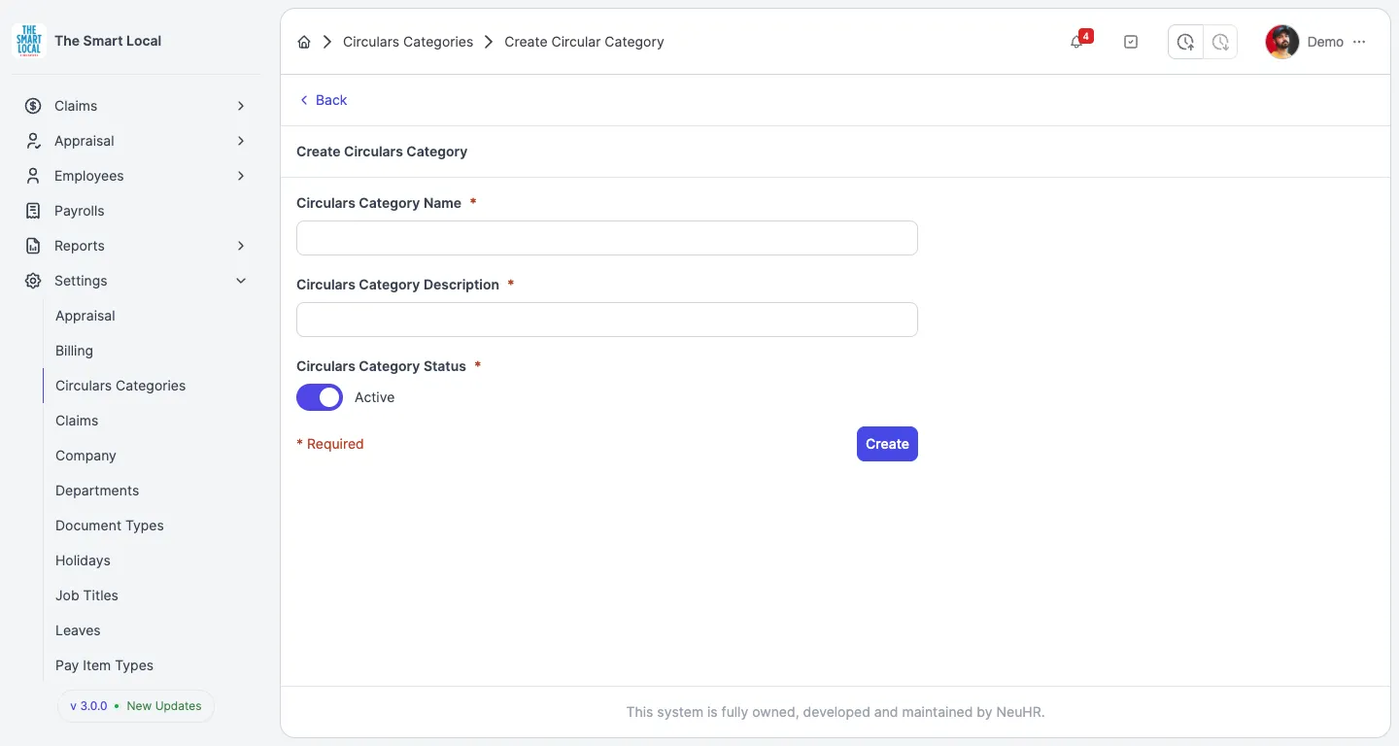Click the Demo user avatar
Image resolution: width=1399 pixels, height=746 pixels.
click(1282, 42)
